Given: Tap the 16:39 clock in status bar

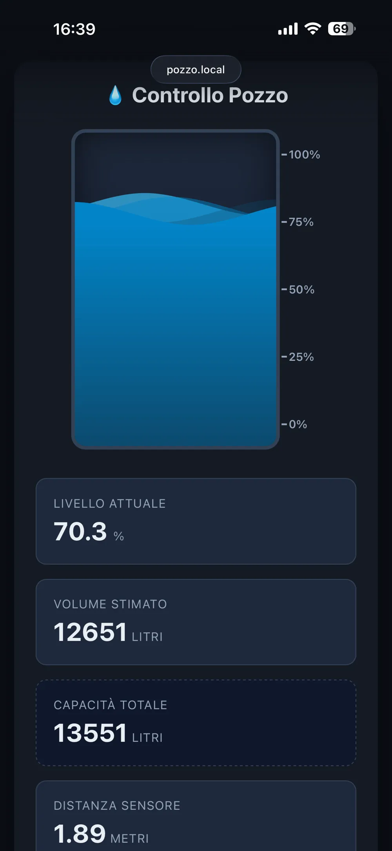Looking at the screenshot, I should [x=74, y=29].
